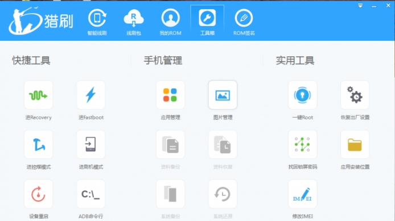Click the 系统还原 system restore icon
Screen dimensions: 395x221
coord(223,194)
